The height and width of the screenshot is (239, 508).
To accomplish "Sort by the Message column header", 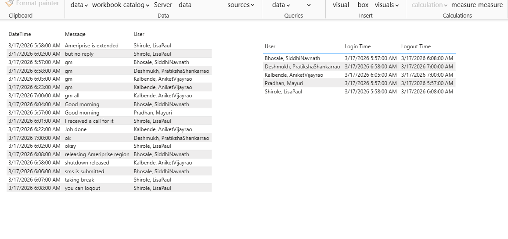I will (75, 34).
